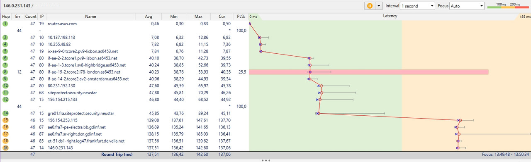This screenshot has width=531, height=162.
Task: Click the hop 10 icon for 80.231.152.130
Action: pos(5,86)
